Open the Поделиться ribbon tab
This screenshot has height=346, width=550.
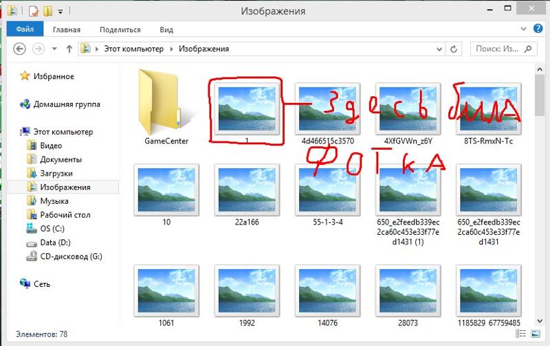120,30
